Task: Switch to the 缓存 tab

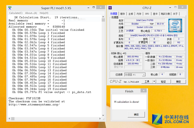Action: point(122,14)
